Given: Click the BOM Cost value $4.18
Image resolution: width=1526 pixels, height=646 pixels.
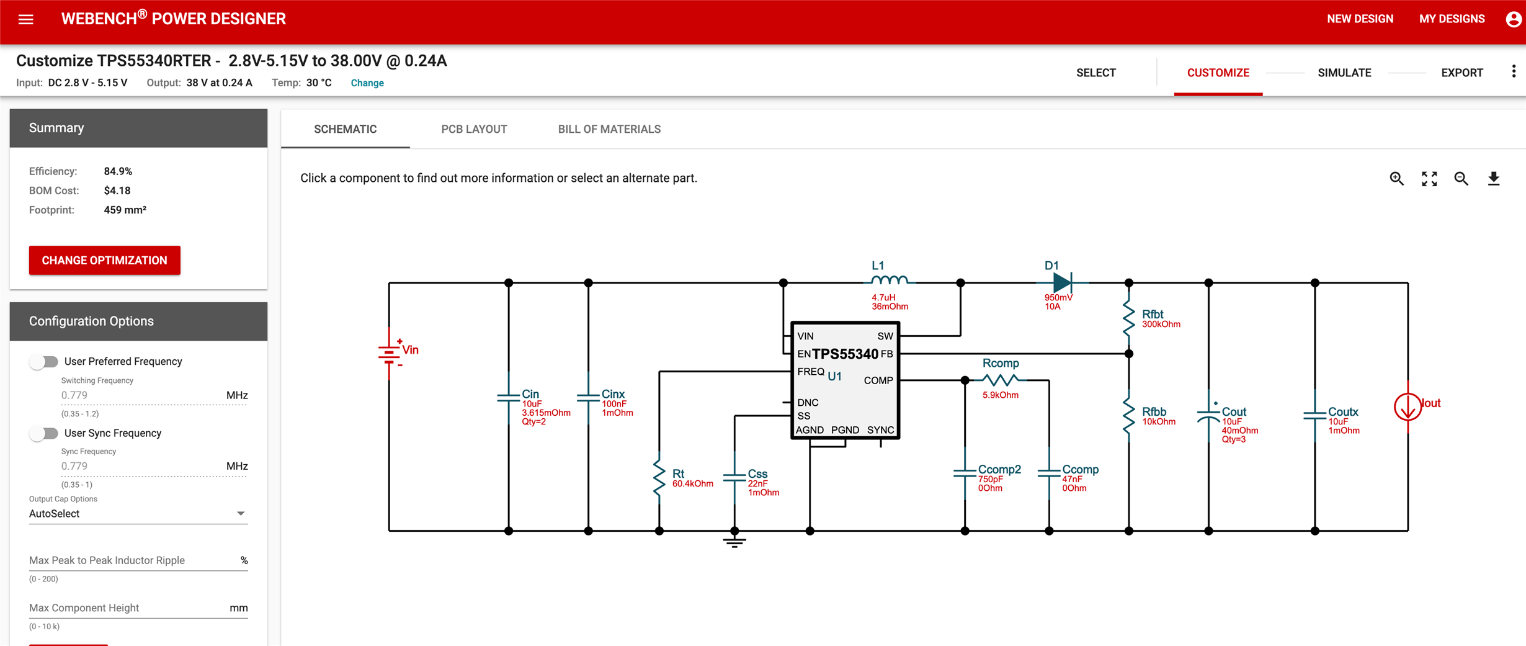Looking at the screenshot, I should [117, 191].
